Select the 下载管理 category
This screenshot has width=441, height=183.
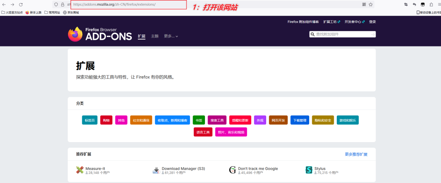click(300, 120)
